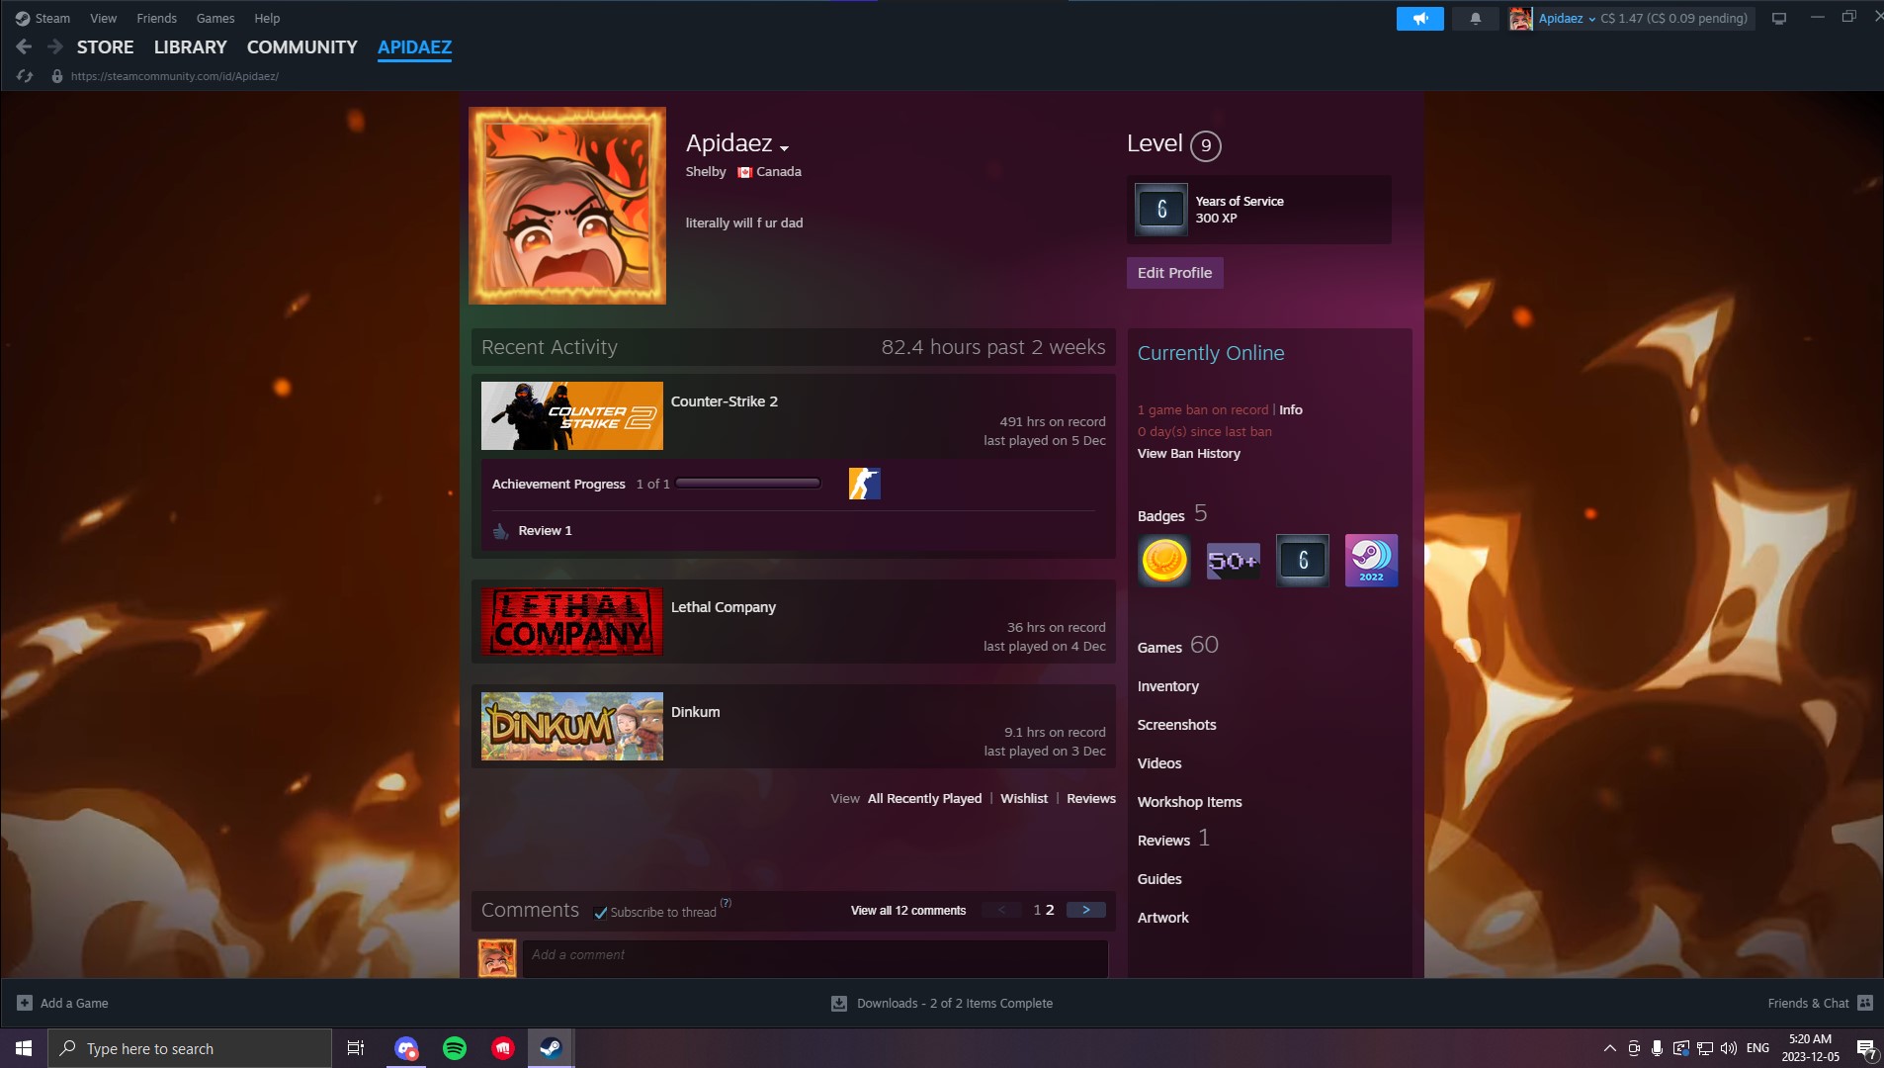Click the Counter-Strike 2 achievement icon
The width and height of the screenshot is (1884, 1068).
point(864,484)
